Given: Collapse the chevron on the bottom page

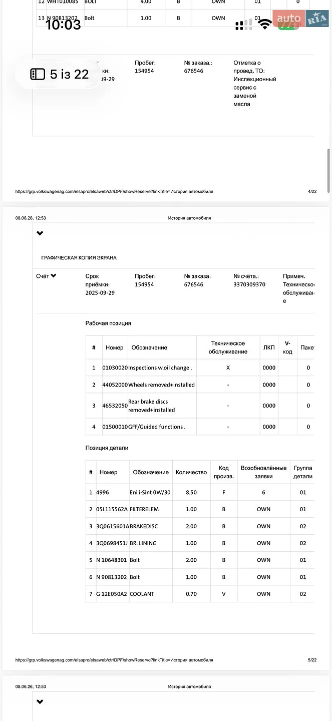Looking at the screenshot, I should 40,702.
